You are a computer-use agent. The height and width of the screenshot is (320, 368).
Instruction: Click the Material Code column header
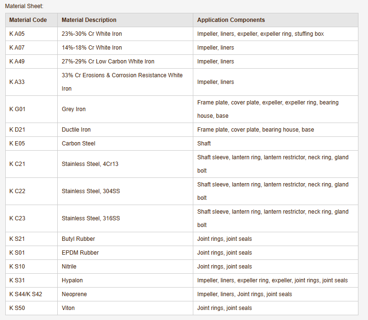pos(28,20)
